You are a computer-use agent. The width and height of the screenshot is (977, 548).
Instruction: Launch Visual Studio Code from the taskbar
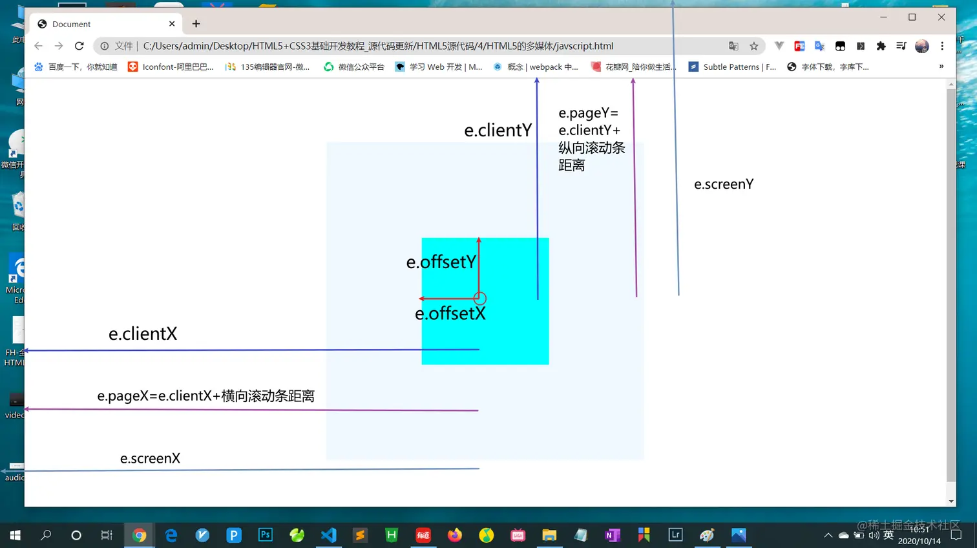pyautogui.click(x=329, y=535)
